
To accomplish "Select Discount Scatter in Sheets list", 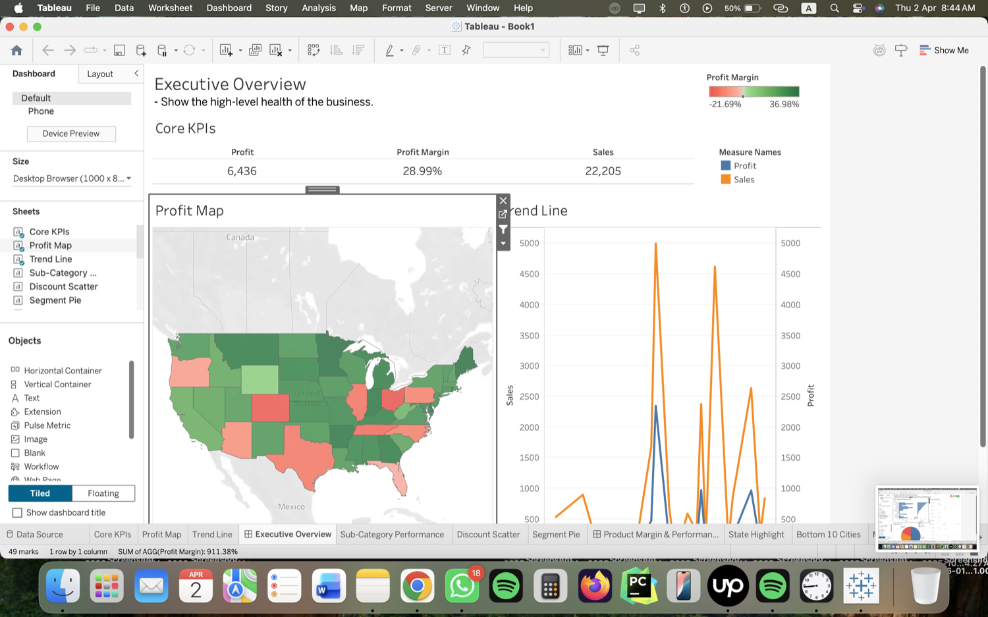I will tap(63, 286).
